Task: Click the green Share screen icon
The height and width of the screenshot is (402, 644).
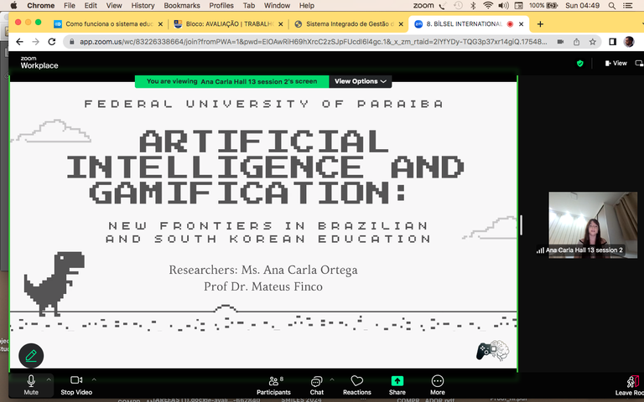Action: [x=397, y=381]
